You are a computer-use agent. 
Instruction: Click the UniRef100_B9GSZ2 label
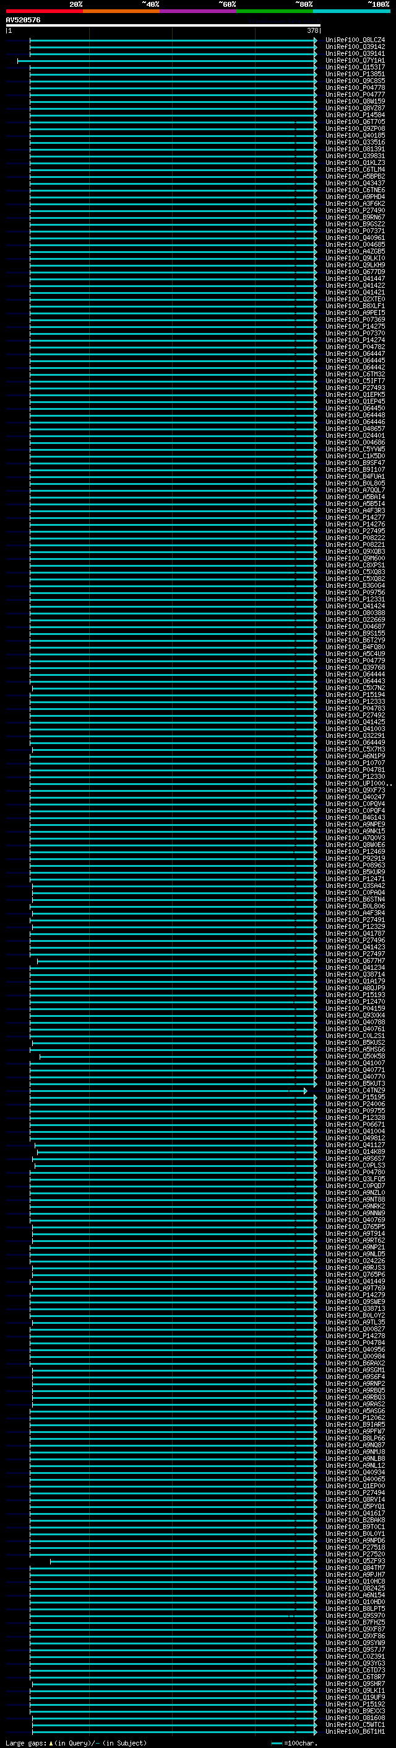[x=355, y=224]
